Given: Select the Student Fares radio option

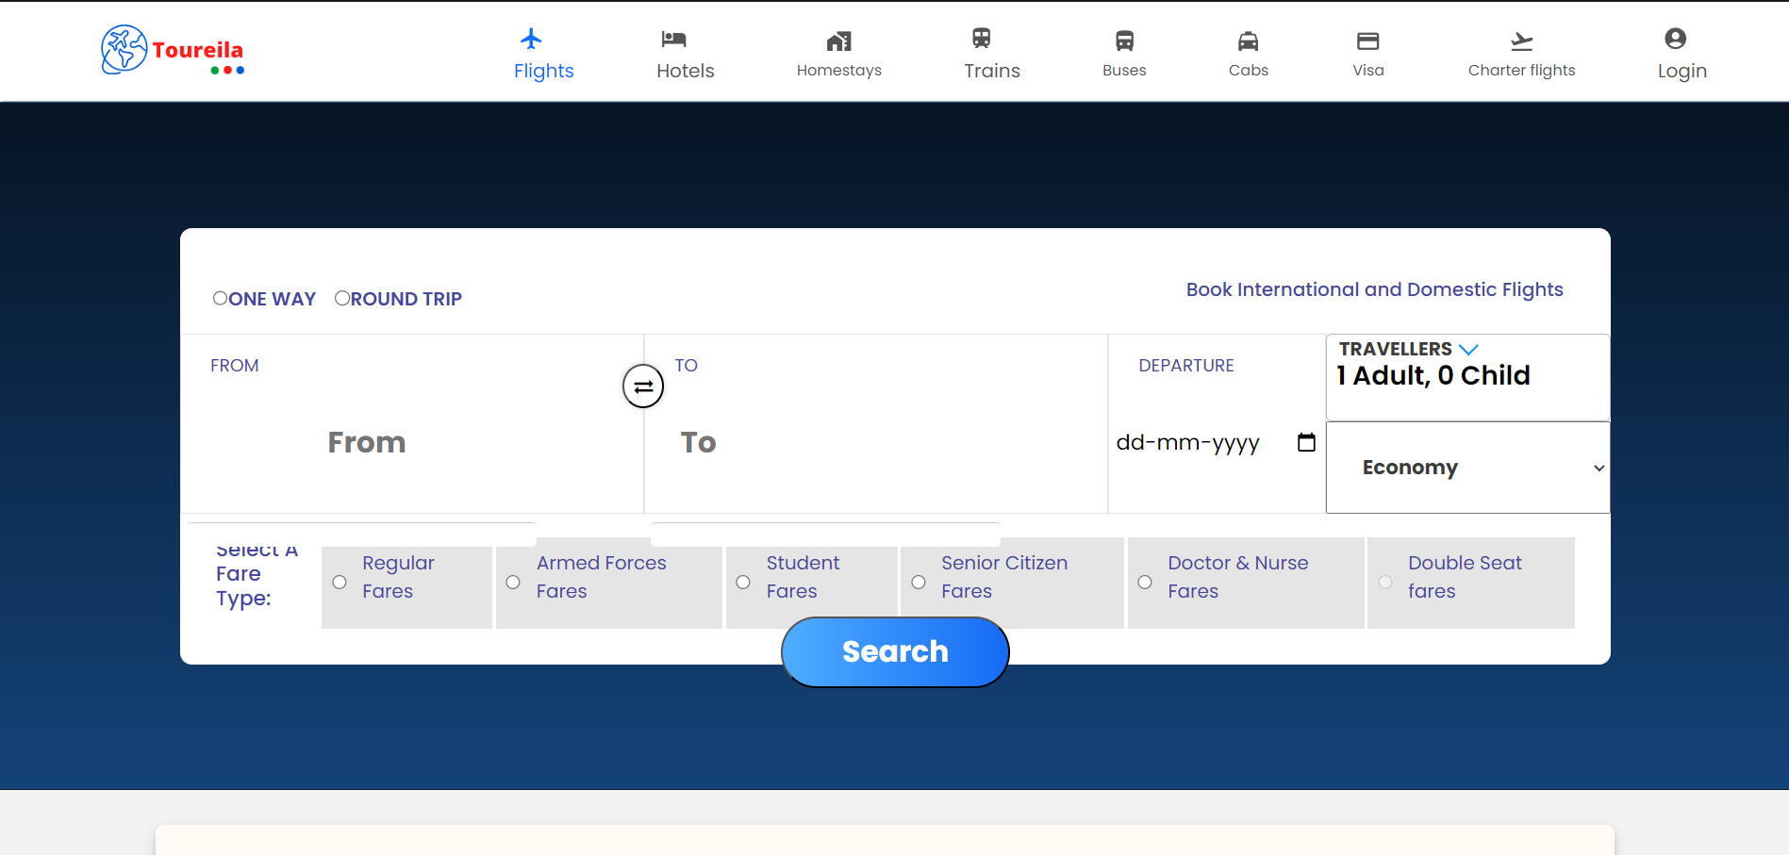Looking at the screenshot, I should (x=743, y=583).
